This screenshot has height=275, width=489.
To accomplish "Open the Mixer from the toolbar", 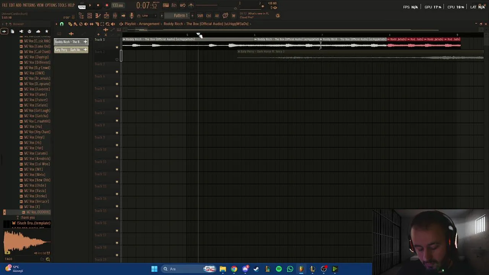I will tap(115, 16).
